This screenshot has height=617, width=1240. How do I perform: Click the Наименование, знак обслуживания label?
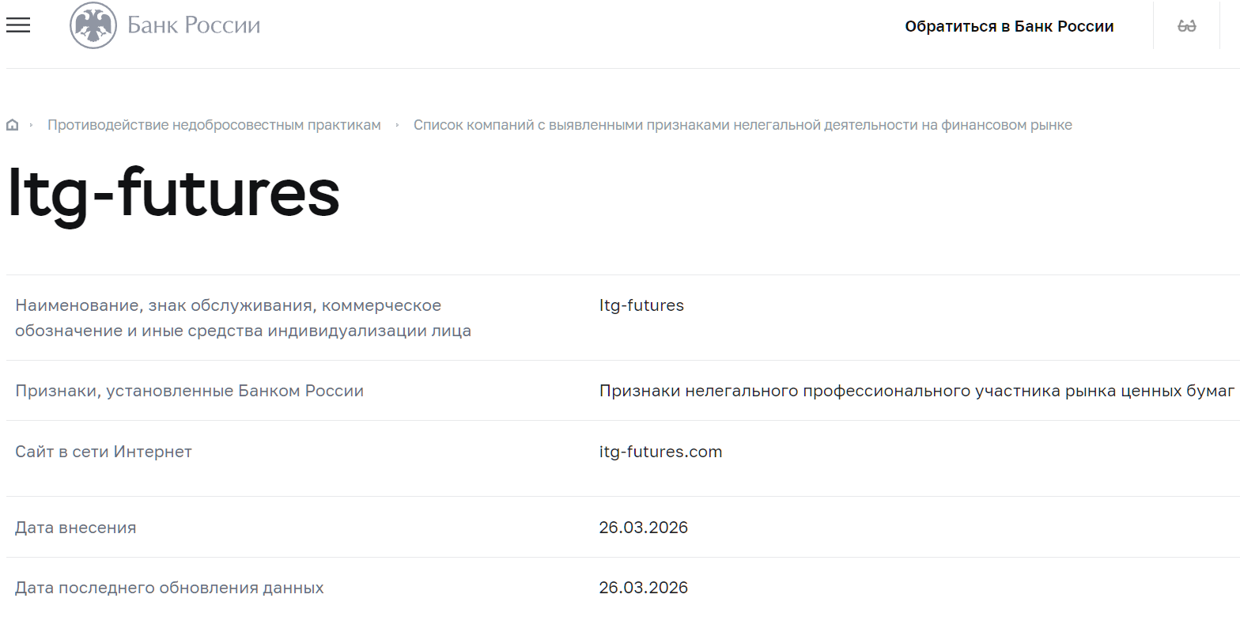[243, 318]
